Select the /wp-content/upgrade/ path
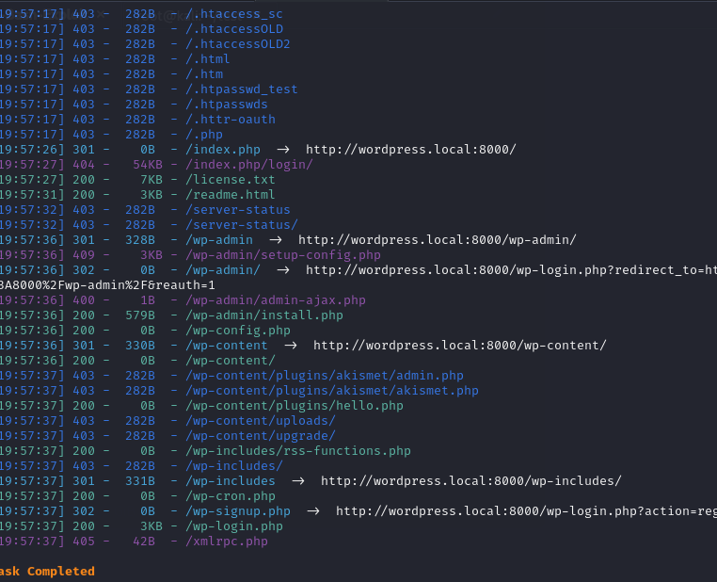This screenshot has width=717, height=582. click(261, 437)
